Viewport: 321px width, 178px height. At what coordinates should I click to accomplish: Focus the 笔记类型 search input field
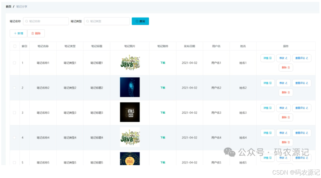coord(107,21)
